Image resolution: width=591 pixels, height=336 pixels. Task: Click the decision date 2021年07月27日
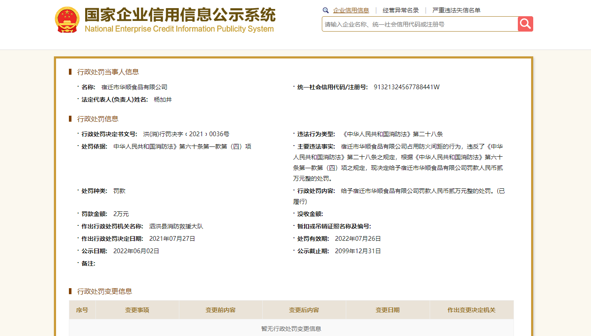point(172,239)
